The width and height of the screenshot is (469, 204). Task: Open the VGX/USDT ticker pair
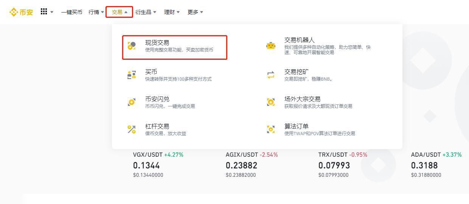coord(148,155)
